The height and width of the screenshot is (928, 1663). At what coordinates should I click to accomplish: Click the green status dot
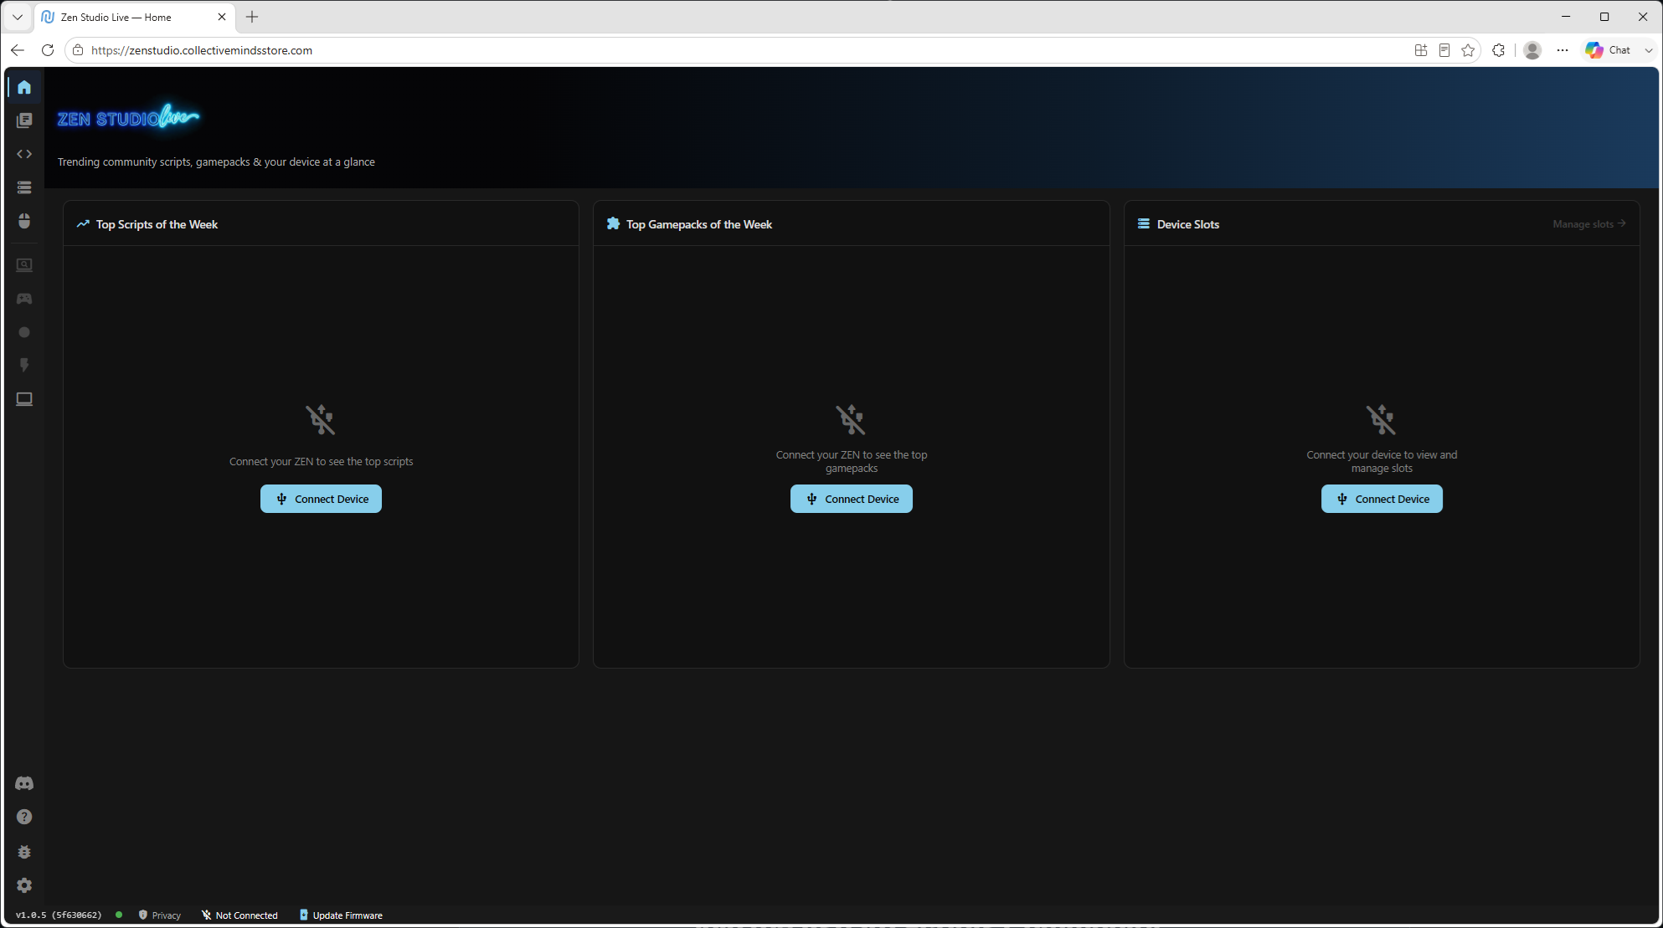(x=119, y=915)
